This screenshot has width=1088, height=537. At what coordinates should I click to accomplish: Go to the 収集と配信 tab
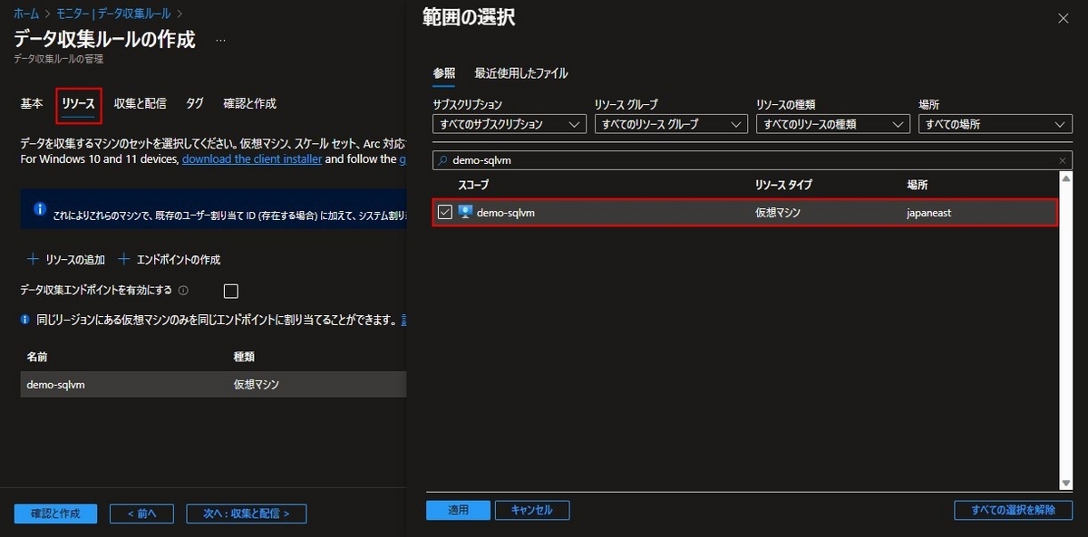[x=140, y=103]
